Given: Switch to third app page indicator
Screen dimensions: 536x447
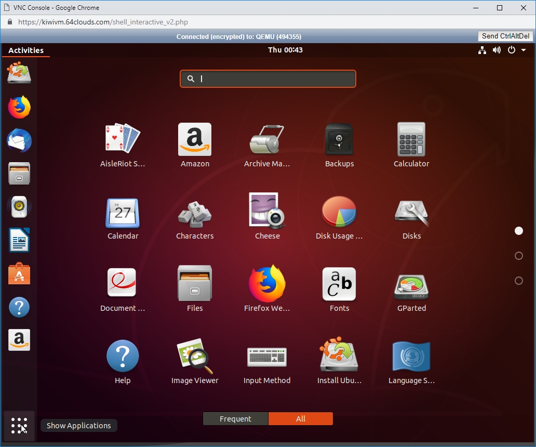Looking at the screenshot, I should pos(518,281).
